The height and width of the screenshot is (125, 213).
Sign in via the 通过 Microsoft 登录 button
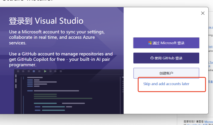pos(166,43)
